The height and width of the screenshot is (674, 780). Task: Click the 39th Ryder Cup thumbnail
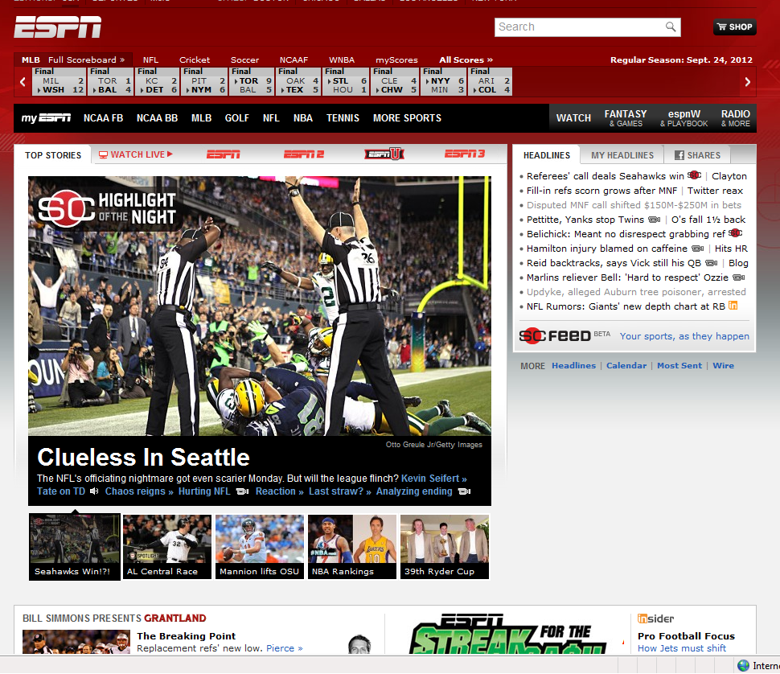tap(445, 547)
